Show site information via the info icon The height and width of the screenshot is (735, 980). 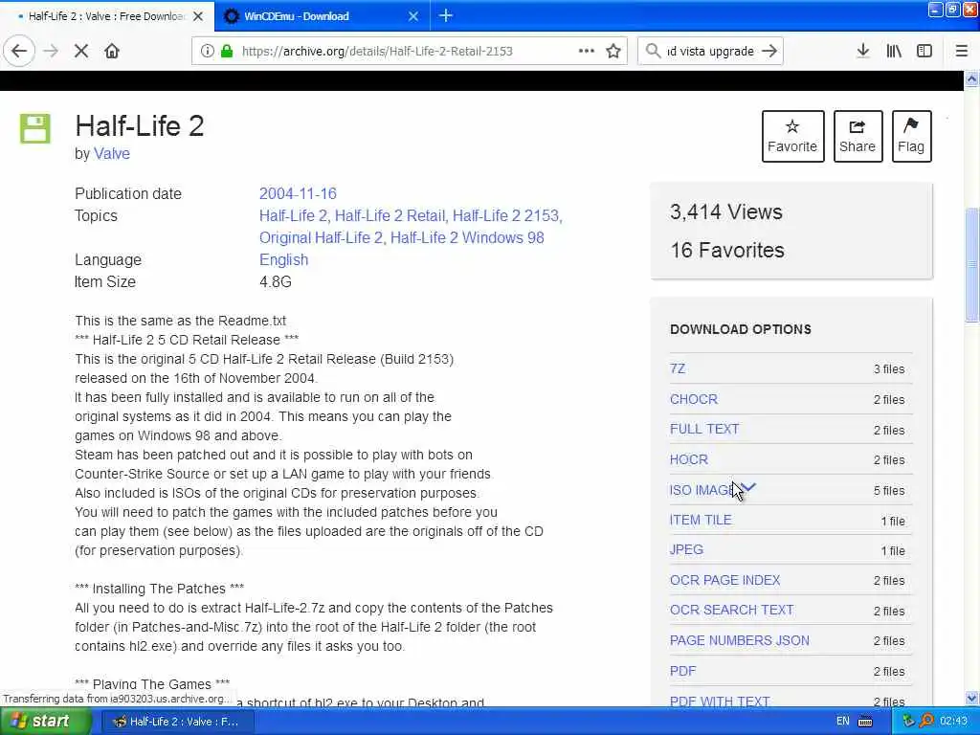click(207, 51)
